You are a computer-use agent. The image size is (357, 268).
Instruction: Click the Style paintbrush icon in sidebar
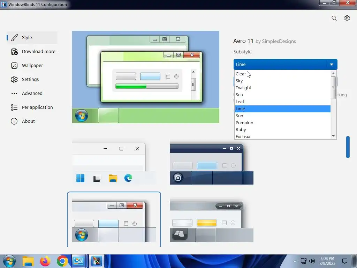coord(14,38)
